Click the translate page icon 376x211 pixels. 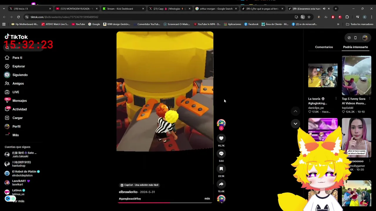(303, 17)
